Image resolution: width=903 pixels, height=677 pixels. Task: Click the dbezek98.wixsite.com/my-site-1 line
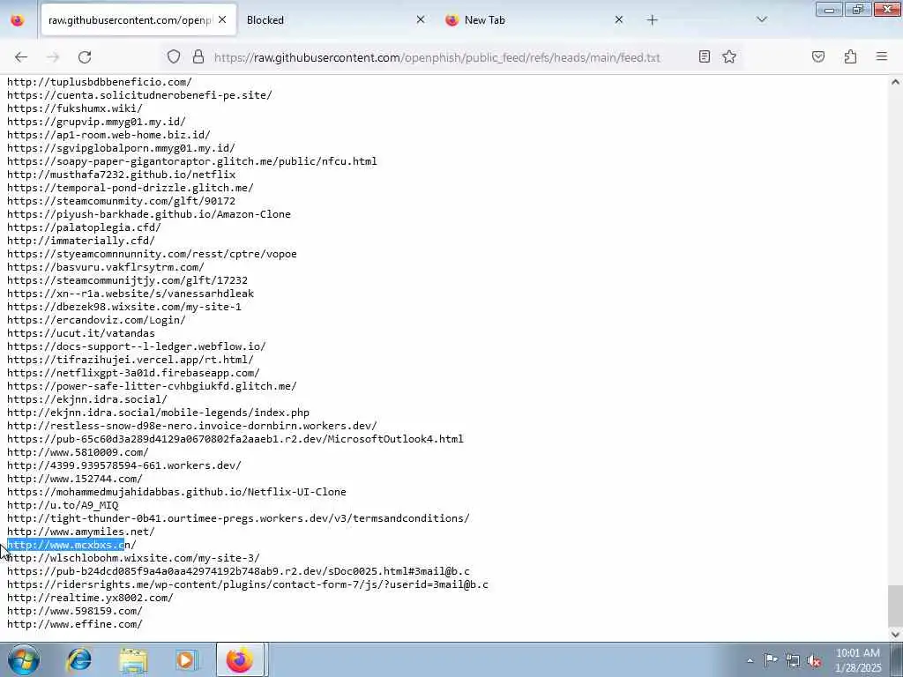123,307
